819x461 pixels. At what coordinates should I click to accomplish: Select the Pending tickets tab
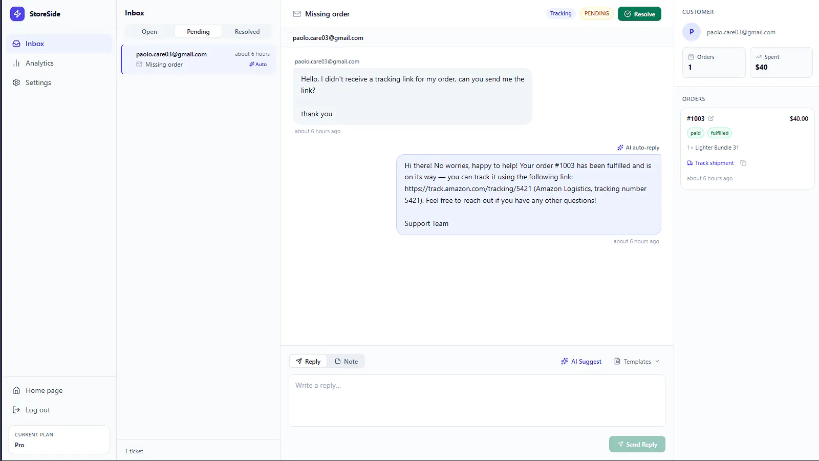(198, 32)
